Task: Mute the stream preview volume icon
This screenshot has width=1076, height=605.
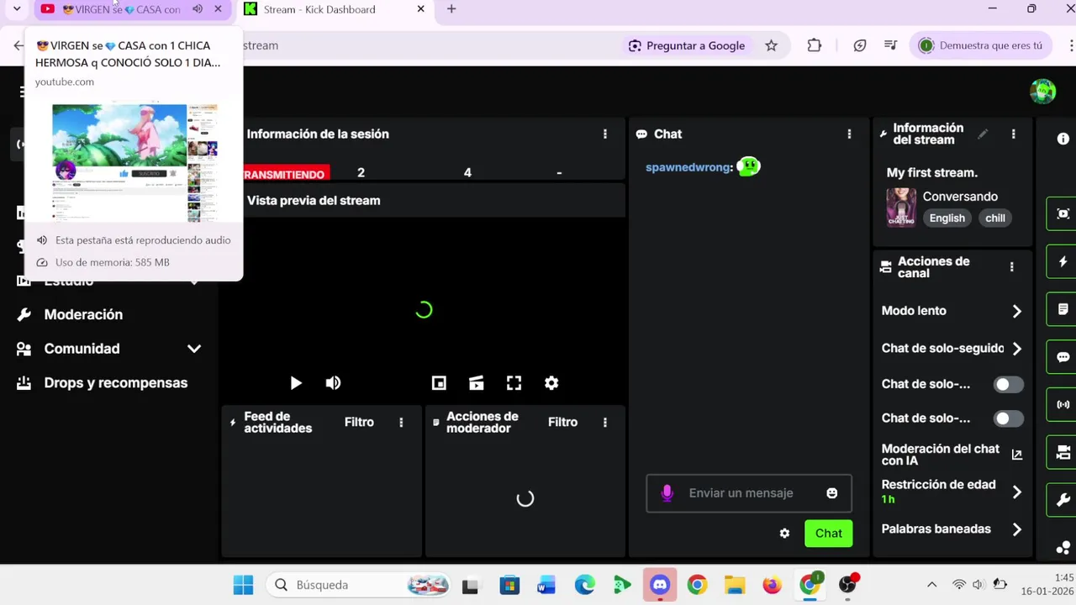Action: pyautogui.click(x=333, y=383)
